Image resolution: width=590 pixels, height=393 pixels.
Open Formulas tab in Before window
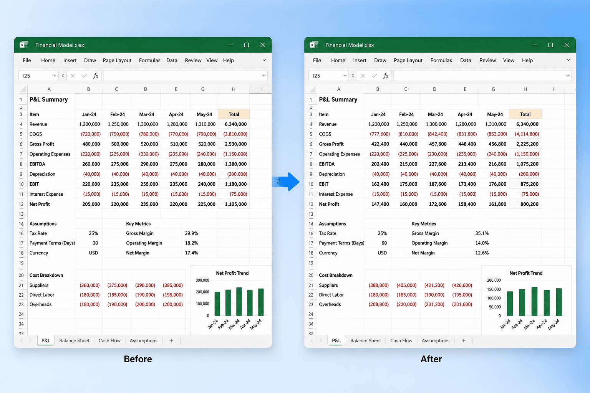click(150, 60)
